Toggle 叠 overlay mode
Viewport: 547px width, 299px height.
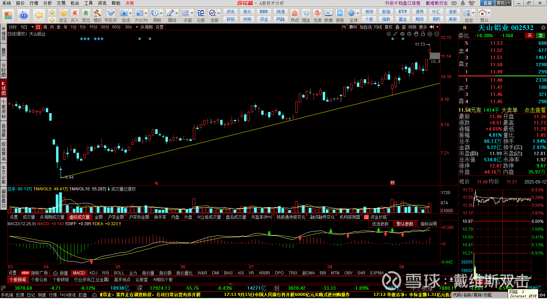(x=397, y=27)
